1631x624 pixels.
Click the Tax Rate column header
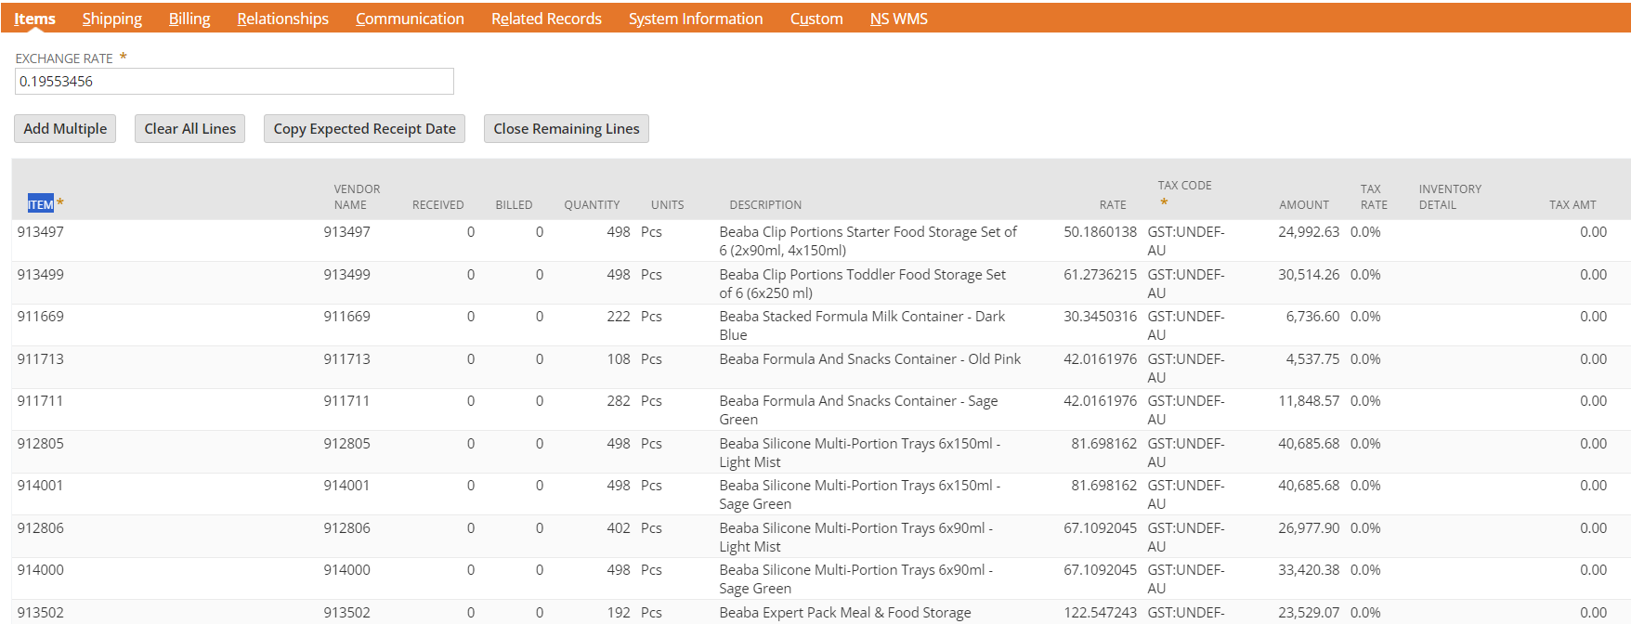[1374, 197]
